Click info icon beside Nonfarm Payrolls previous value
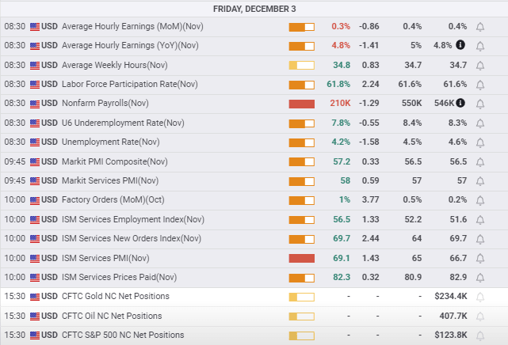 (460, 104)
